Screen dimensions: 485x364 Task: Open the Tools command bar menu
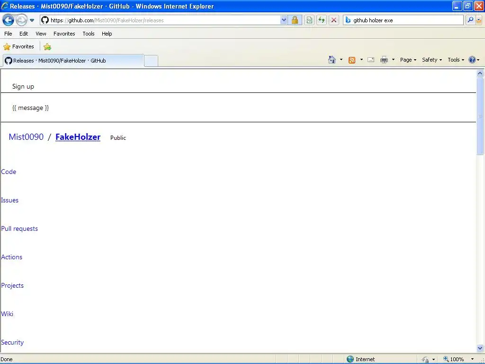click(456, 60)
